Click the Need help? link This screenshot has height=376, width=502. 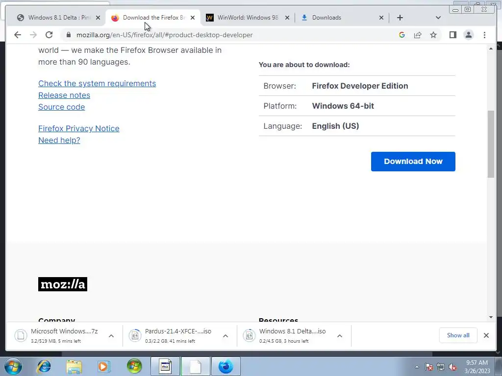59,141
